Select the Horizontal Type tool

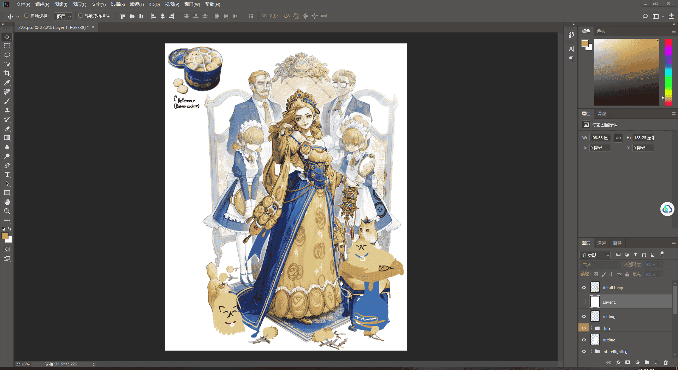[7, 174]
